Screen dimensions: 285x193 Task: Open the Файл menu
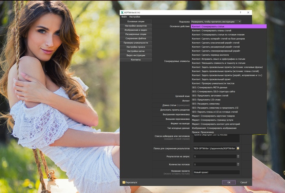point(124,17)
